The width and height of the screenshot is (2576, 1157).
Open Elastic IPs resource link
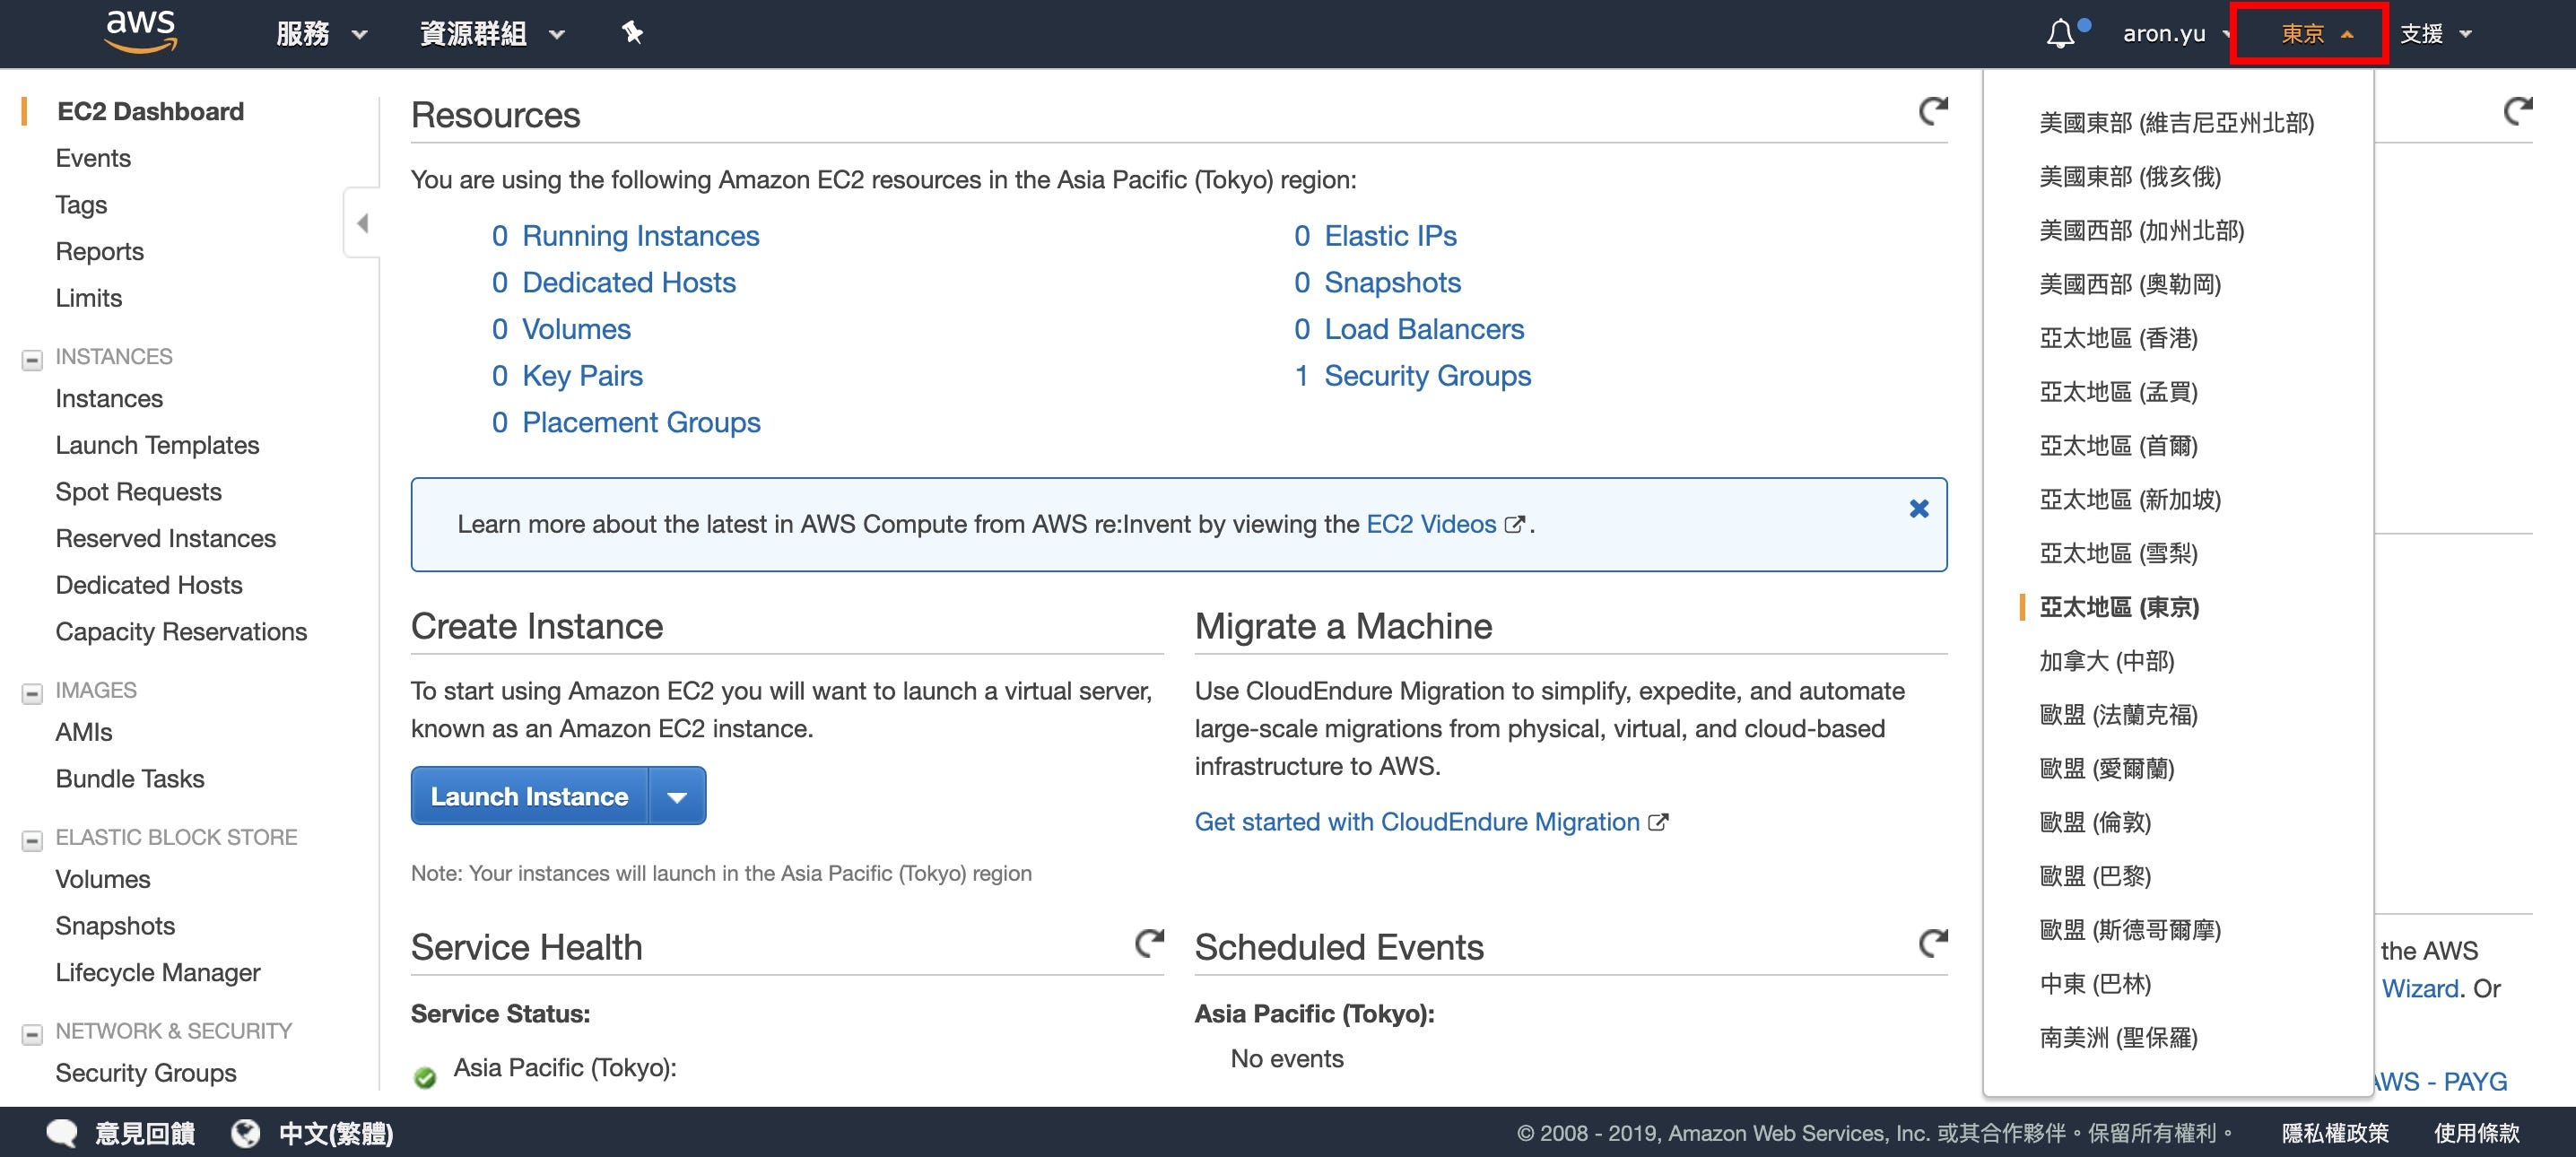coord(1390,236)
